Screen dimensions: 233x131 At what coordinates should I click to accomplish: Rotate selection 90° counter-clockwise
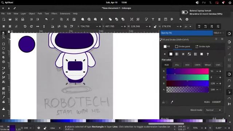tap(25, 27)
